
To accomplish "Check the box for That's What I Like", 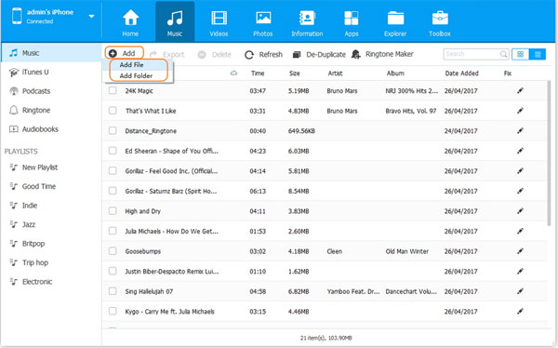I will [113, 111].
